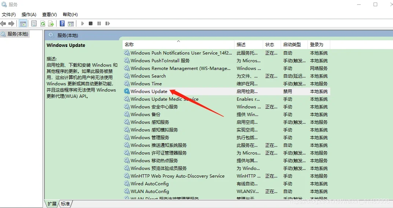Click the Refresh toolbar icon
Viewport: 393px width, 208px height.
click(43, 23)
